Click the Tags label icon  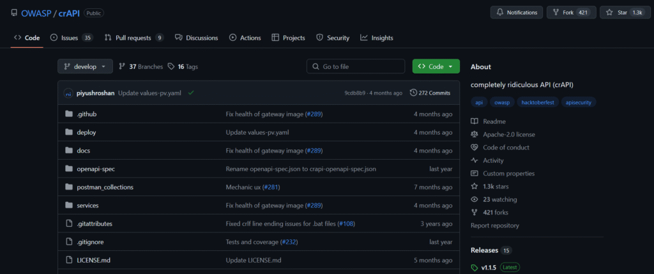(171, 66)
